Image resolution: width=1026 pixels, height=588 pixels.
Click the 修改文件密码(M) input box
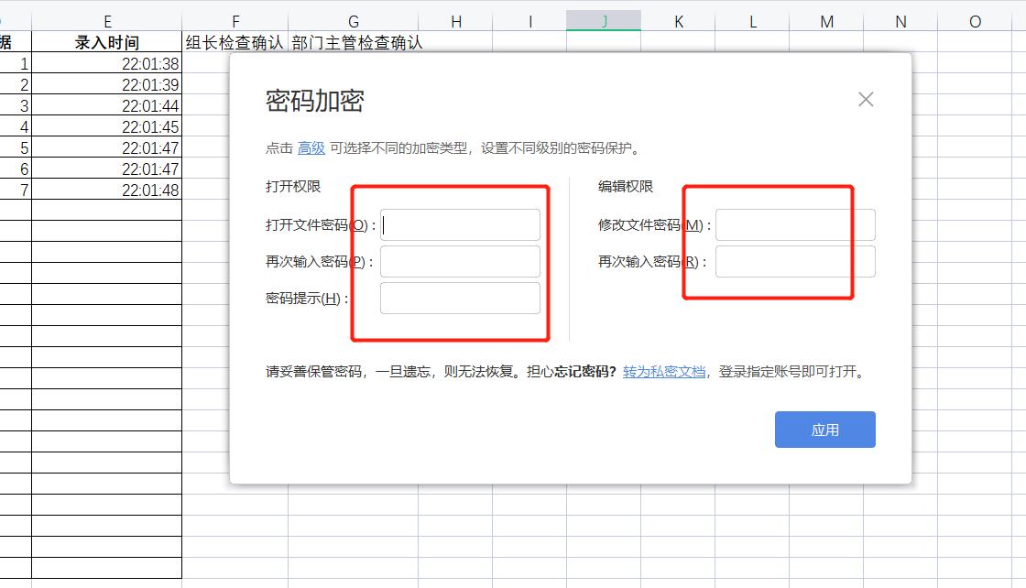pyautogui.click(x=795, y=224)
